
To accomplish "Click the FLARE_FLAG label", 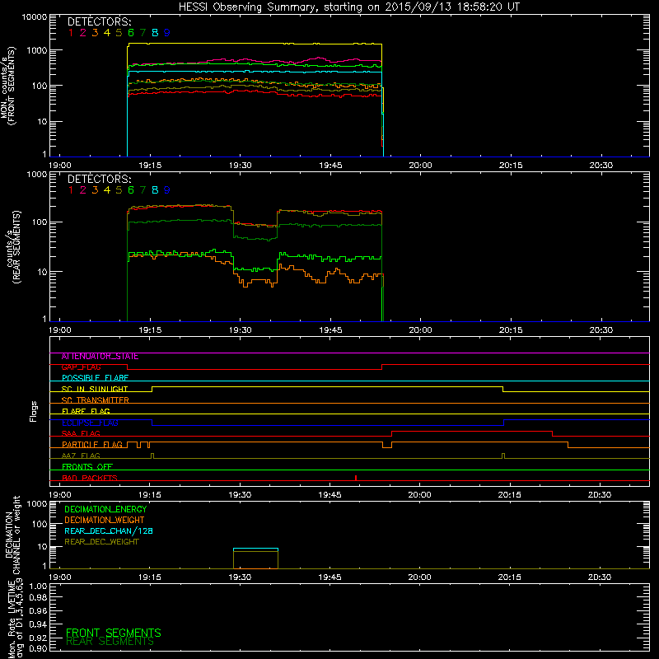I will pyautogui.click(x=86, y=411).
